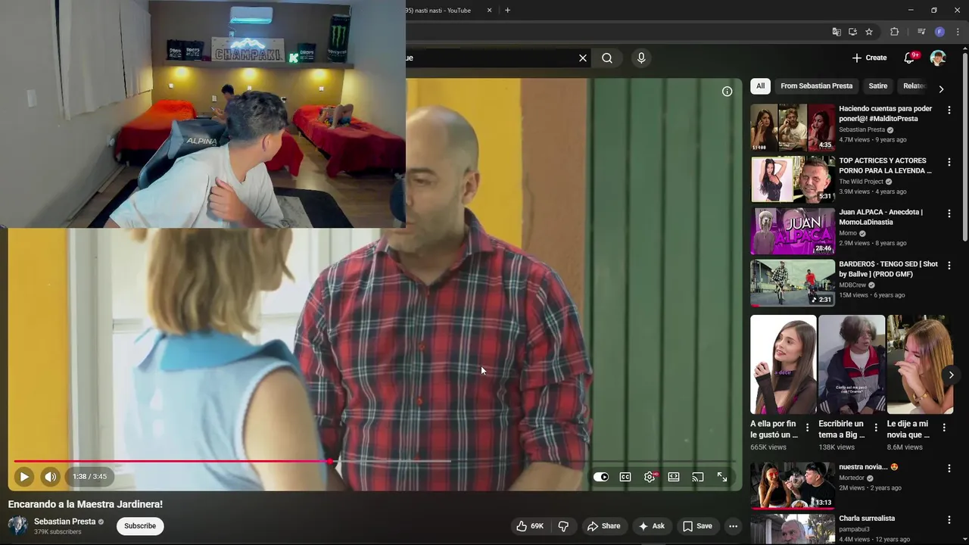Open options for Charla surrealista video
This screenshot has height=545, width=969.
(x=949, y=520)
